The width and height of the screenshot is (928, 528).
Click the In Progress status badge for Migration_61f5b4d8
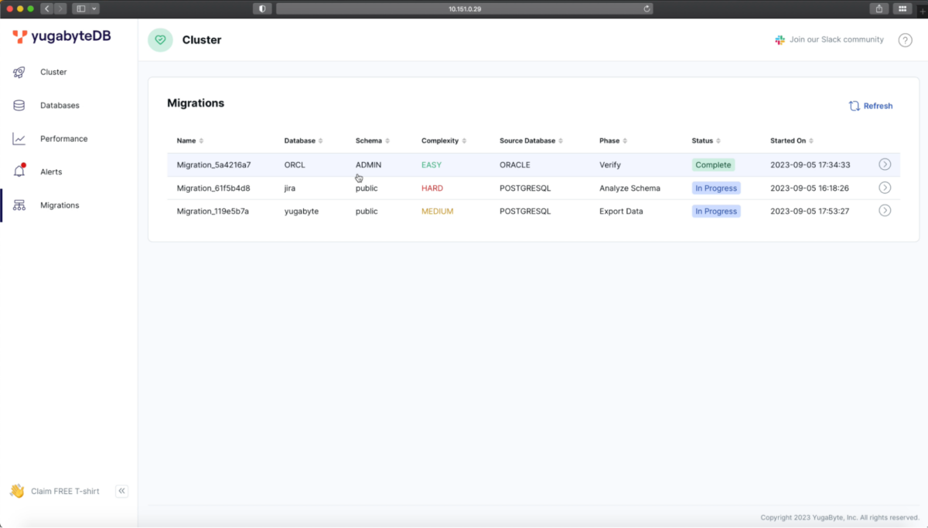715,188
